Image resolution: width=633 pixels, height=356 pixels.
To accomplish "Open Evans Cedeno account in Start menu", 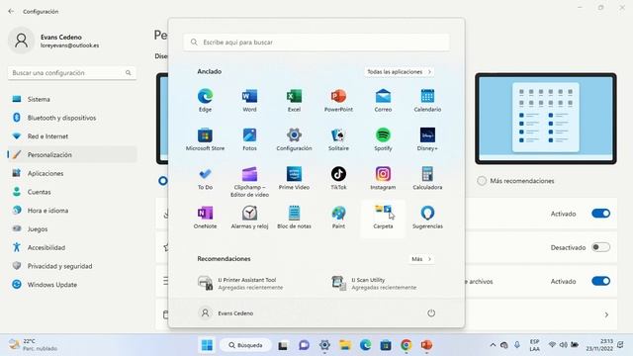I will click(x=226, y=313).
